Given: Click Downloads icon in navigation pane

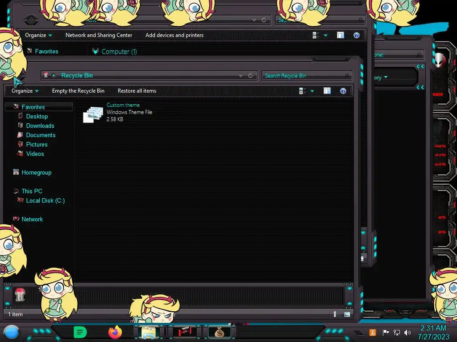Looking at the screenshot, I should pos(20,125).
